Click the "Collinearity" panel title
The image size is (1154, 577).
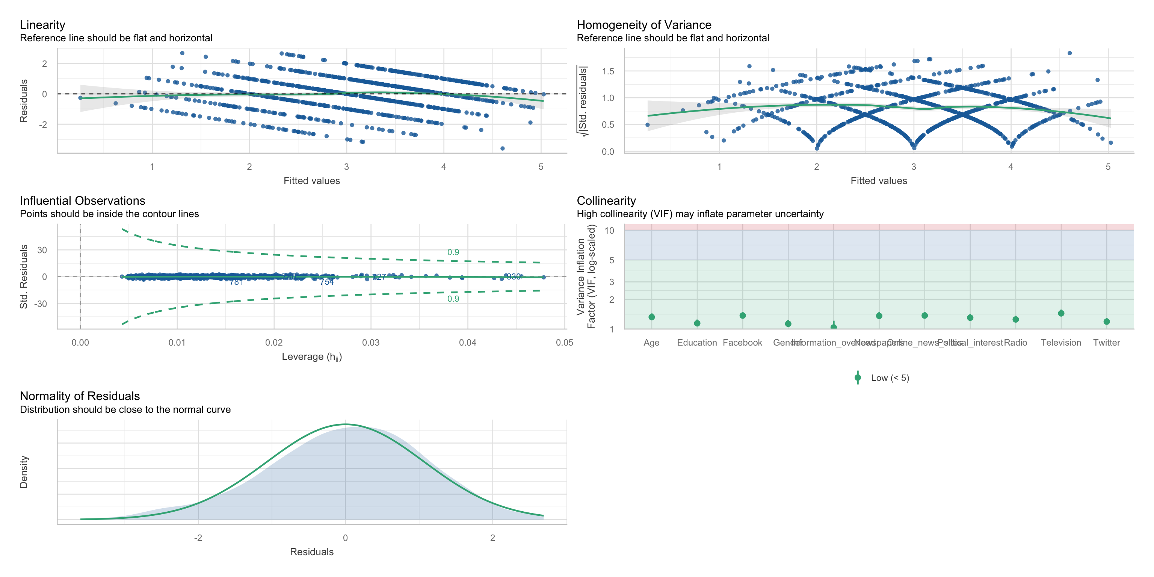(x=606, y=201)
